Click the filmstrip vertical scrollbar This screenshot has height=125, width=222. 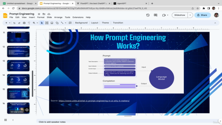tap(33, 84)
